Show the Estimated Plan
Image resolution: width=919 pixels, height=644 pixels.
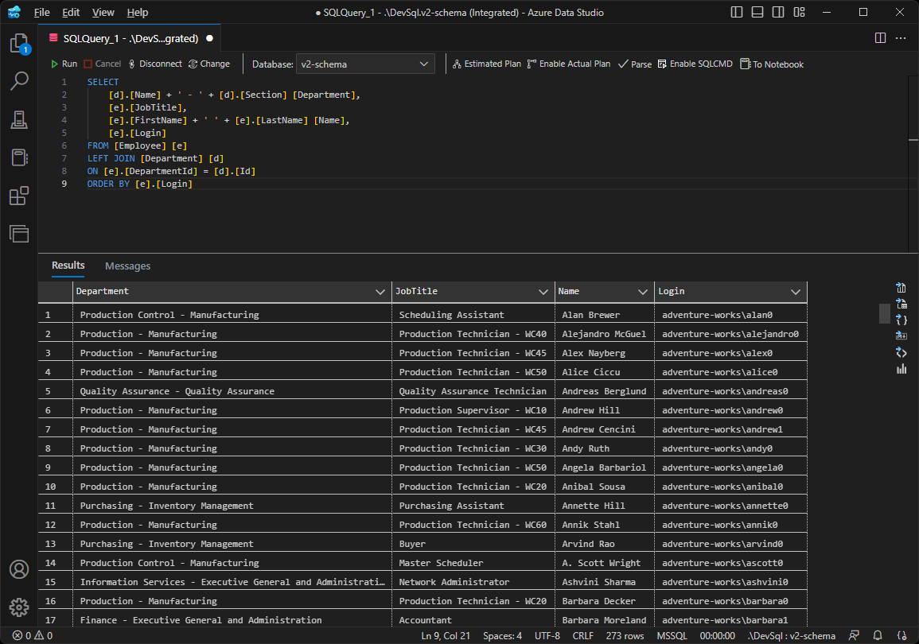point(486,64)
